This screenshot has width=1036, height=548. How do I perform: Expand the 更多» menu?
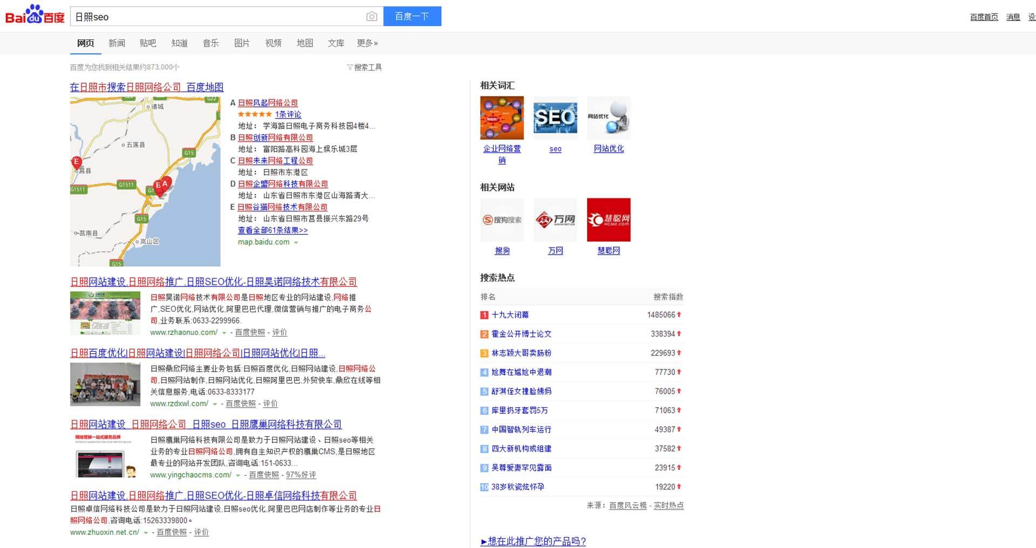click(367, 43)
